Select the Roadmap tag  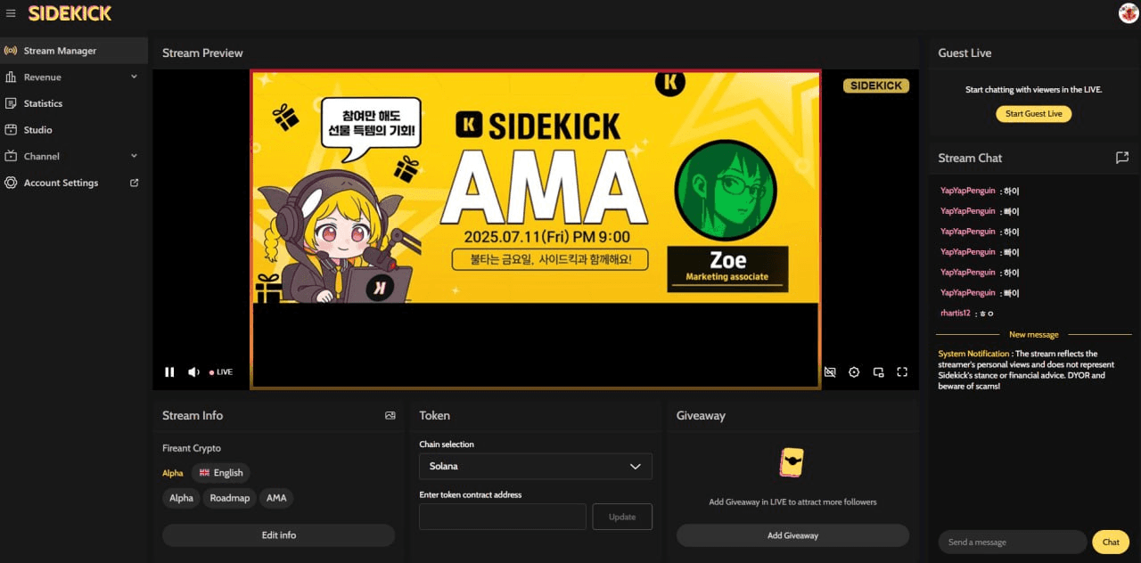coord(230,498)
